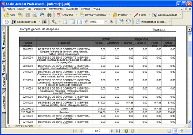Open the zoom percentage dropdown
Viewport: 193px width, 135px height.
coord(106,22)
